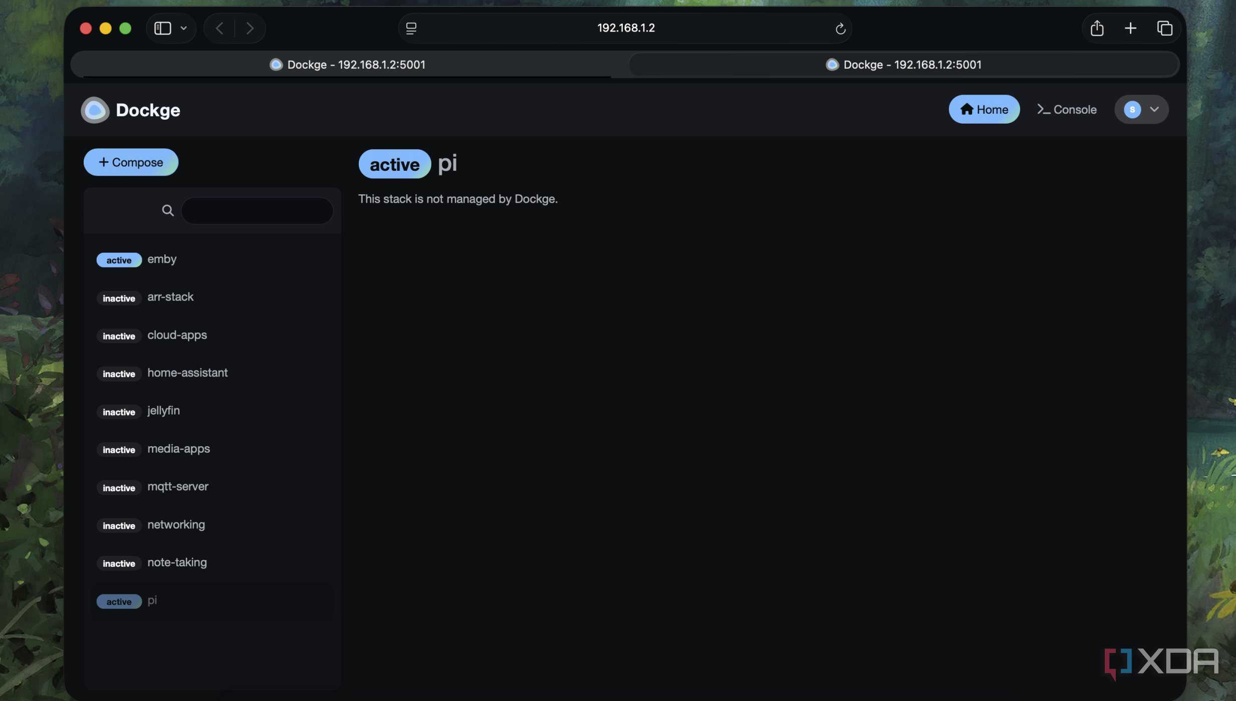Open the networking stack

pos(212,525)
